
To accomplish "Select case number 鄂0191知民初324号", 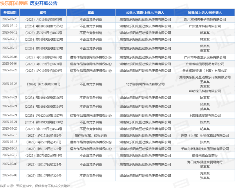I will [x=44, y=107].
